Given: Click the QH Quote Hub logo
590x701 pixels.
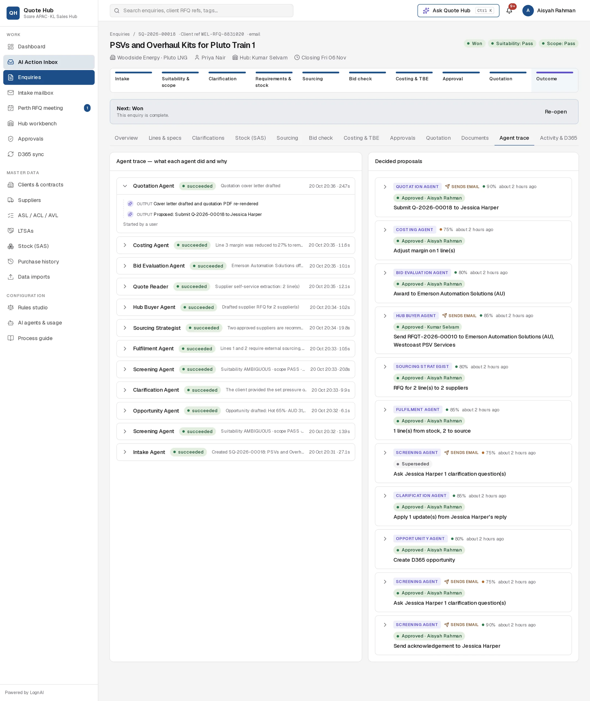Looking at the screenshot, I should pos(13,13).
